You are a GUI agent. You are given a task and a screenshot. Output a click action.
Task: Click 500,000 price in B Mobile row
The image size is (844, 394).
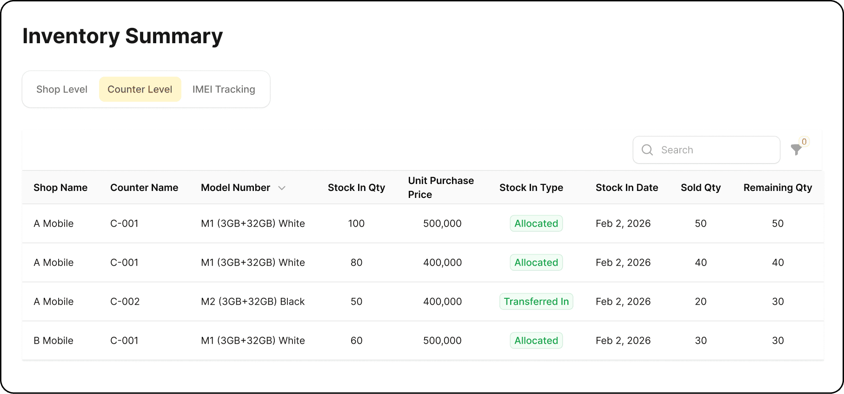[442, 341]
